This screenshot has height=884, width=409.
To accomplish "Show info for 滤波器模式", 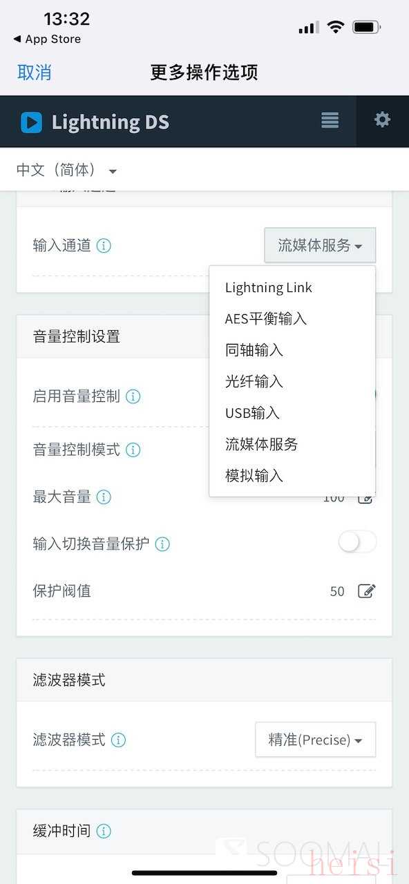I will 119,740.
